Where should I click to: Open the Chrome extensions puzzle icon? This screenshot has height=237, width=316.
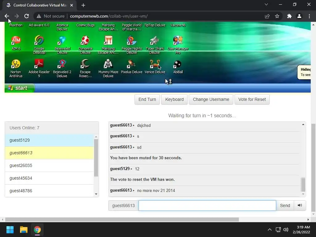289,16
